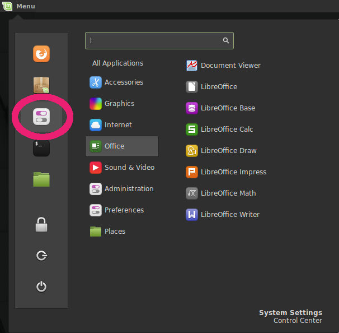Open System Settings icon in favorites sidebar
Screen dimensions: 339x333
click(41, 117)
